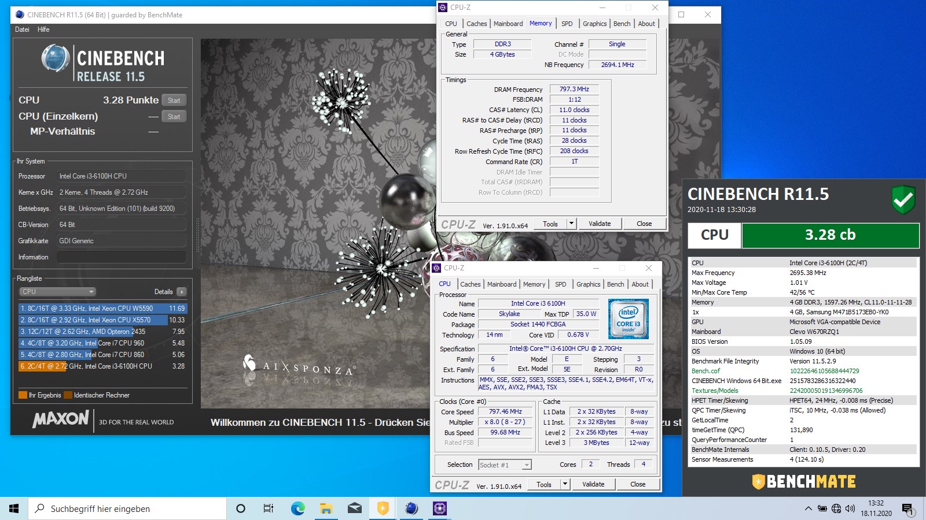
Task: Select the Graphics tab in CPU-Z Memory window
Action: [x=595, y=24]
